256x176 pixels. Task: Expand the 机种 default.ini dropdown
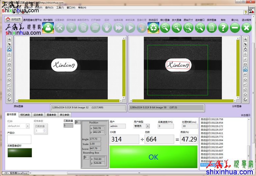27,126
